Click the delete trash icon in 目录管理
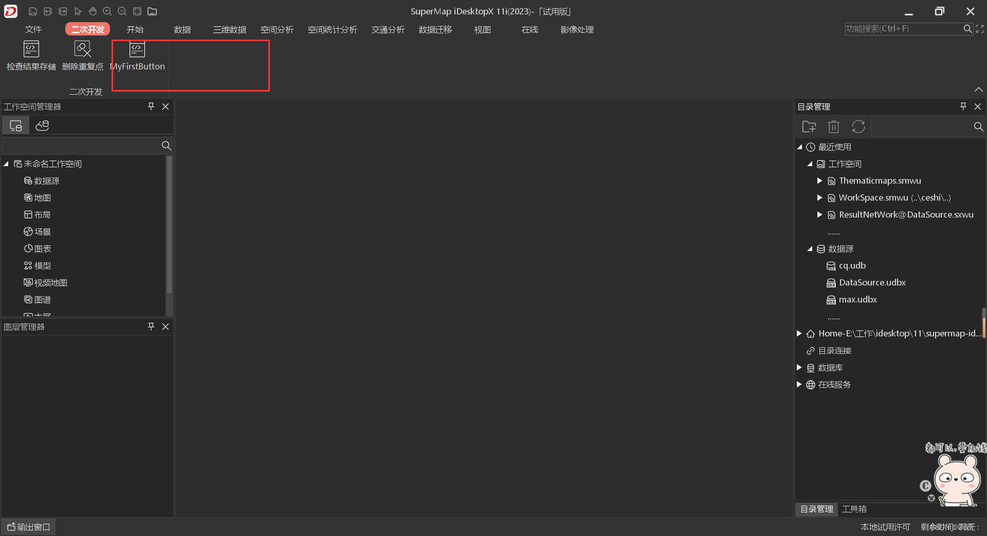Screen dimensions: 987x536 click(834, 127)
